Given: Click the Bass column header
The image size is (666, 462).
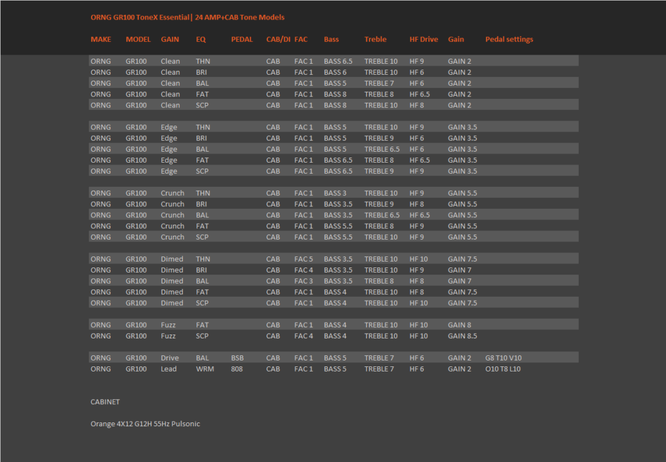Looking at the screenshot, I should point(331,39).
